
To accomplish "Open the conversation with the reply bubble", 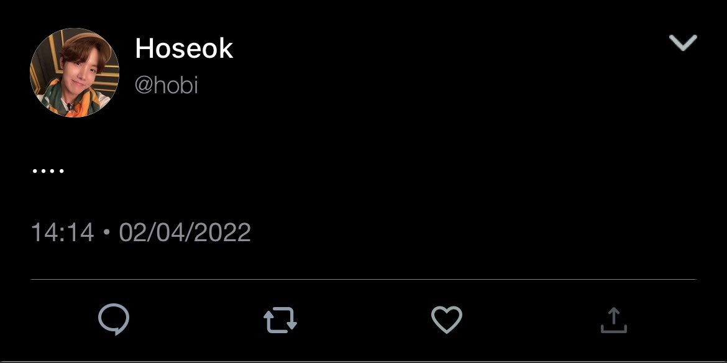I will pyautogui.click(x=114, y=319).
